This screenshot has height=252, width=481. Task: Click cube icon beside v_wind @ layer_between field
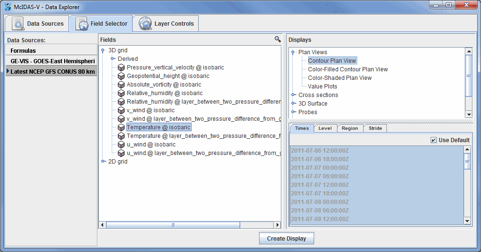tap(121, 119)
